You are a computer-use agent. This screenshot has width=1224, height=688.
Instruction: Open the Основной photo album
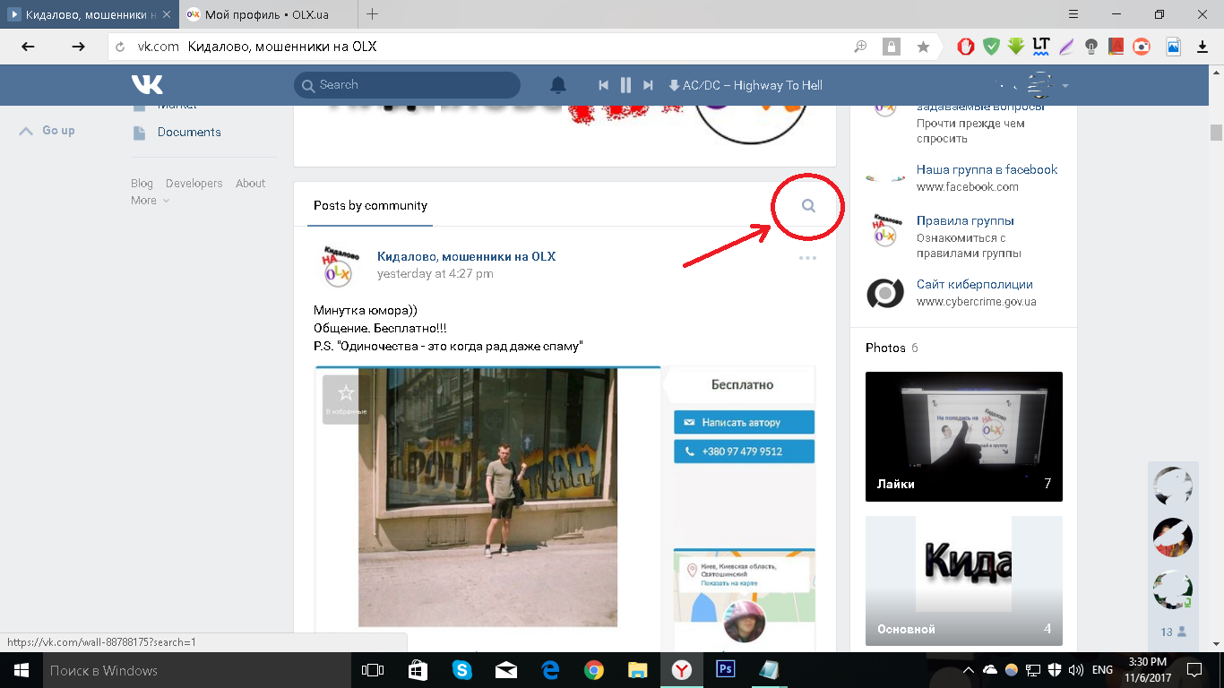(964, 580)
